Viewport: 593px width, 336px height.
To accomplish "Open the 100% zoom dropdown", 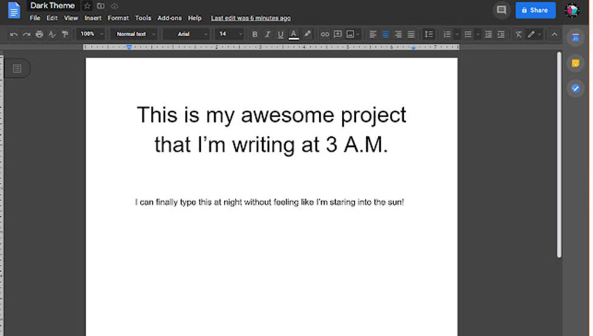I will pyautogui.click(x=92, y=35).
